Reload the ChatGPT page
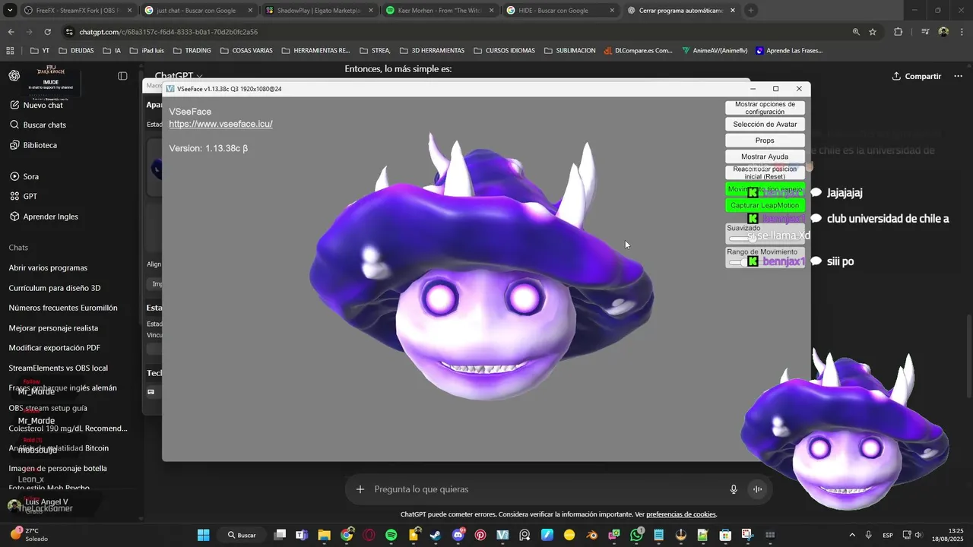The image size is (973, 547). click(47, 32)
